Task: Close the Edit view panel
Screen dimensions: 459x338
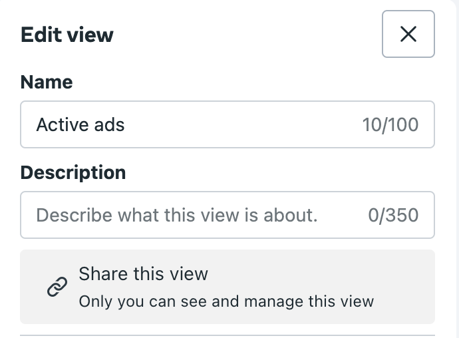Action: point(408,34)
